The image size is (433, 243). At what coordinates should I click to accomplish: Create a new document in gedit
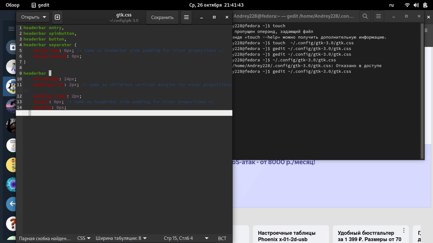57,17
